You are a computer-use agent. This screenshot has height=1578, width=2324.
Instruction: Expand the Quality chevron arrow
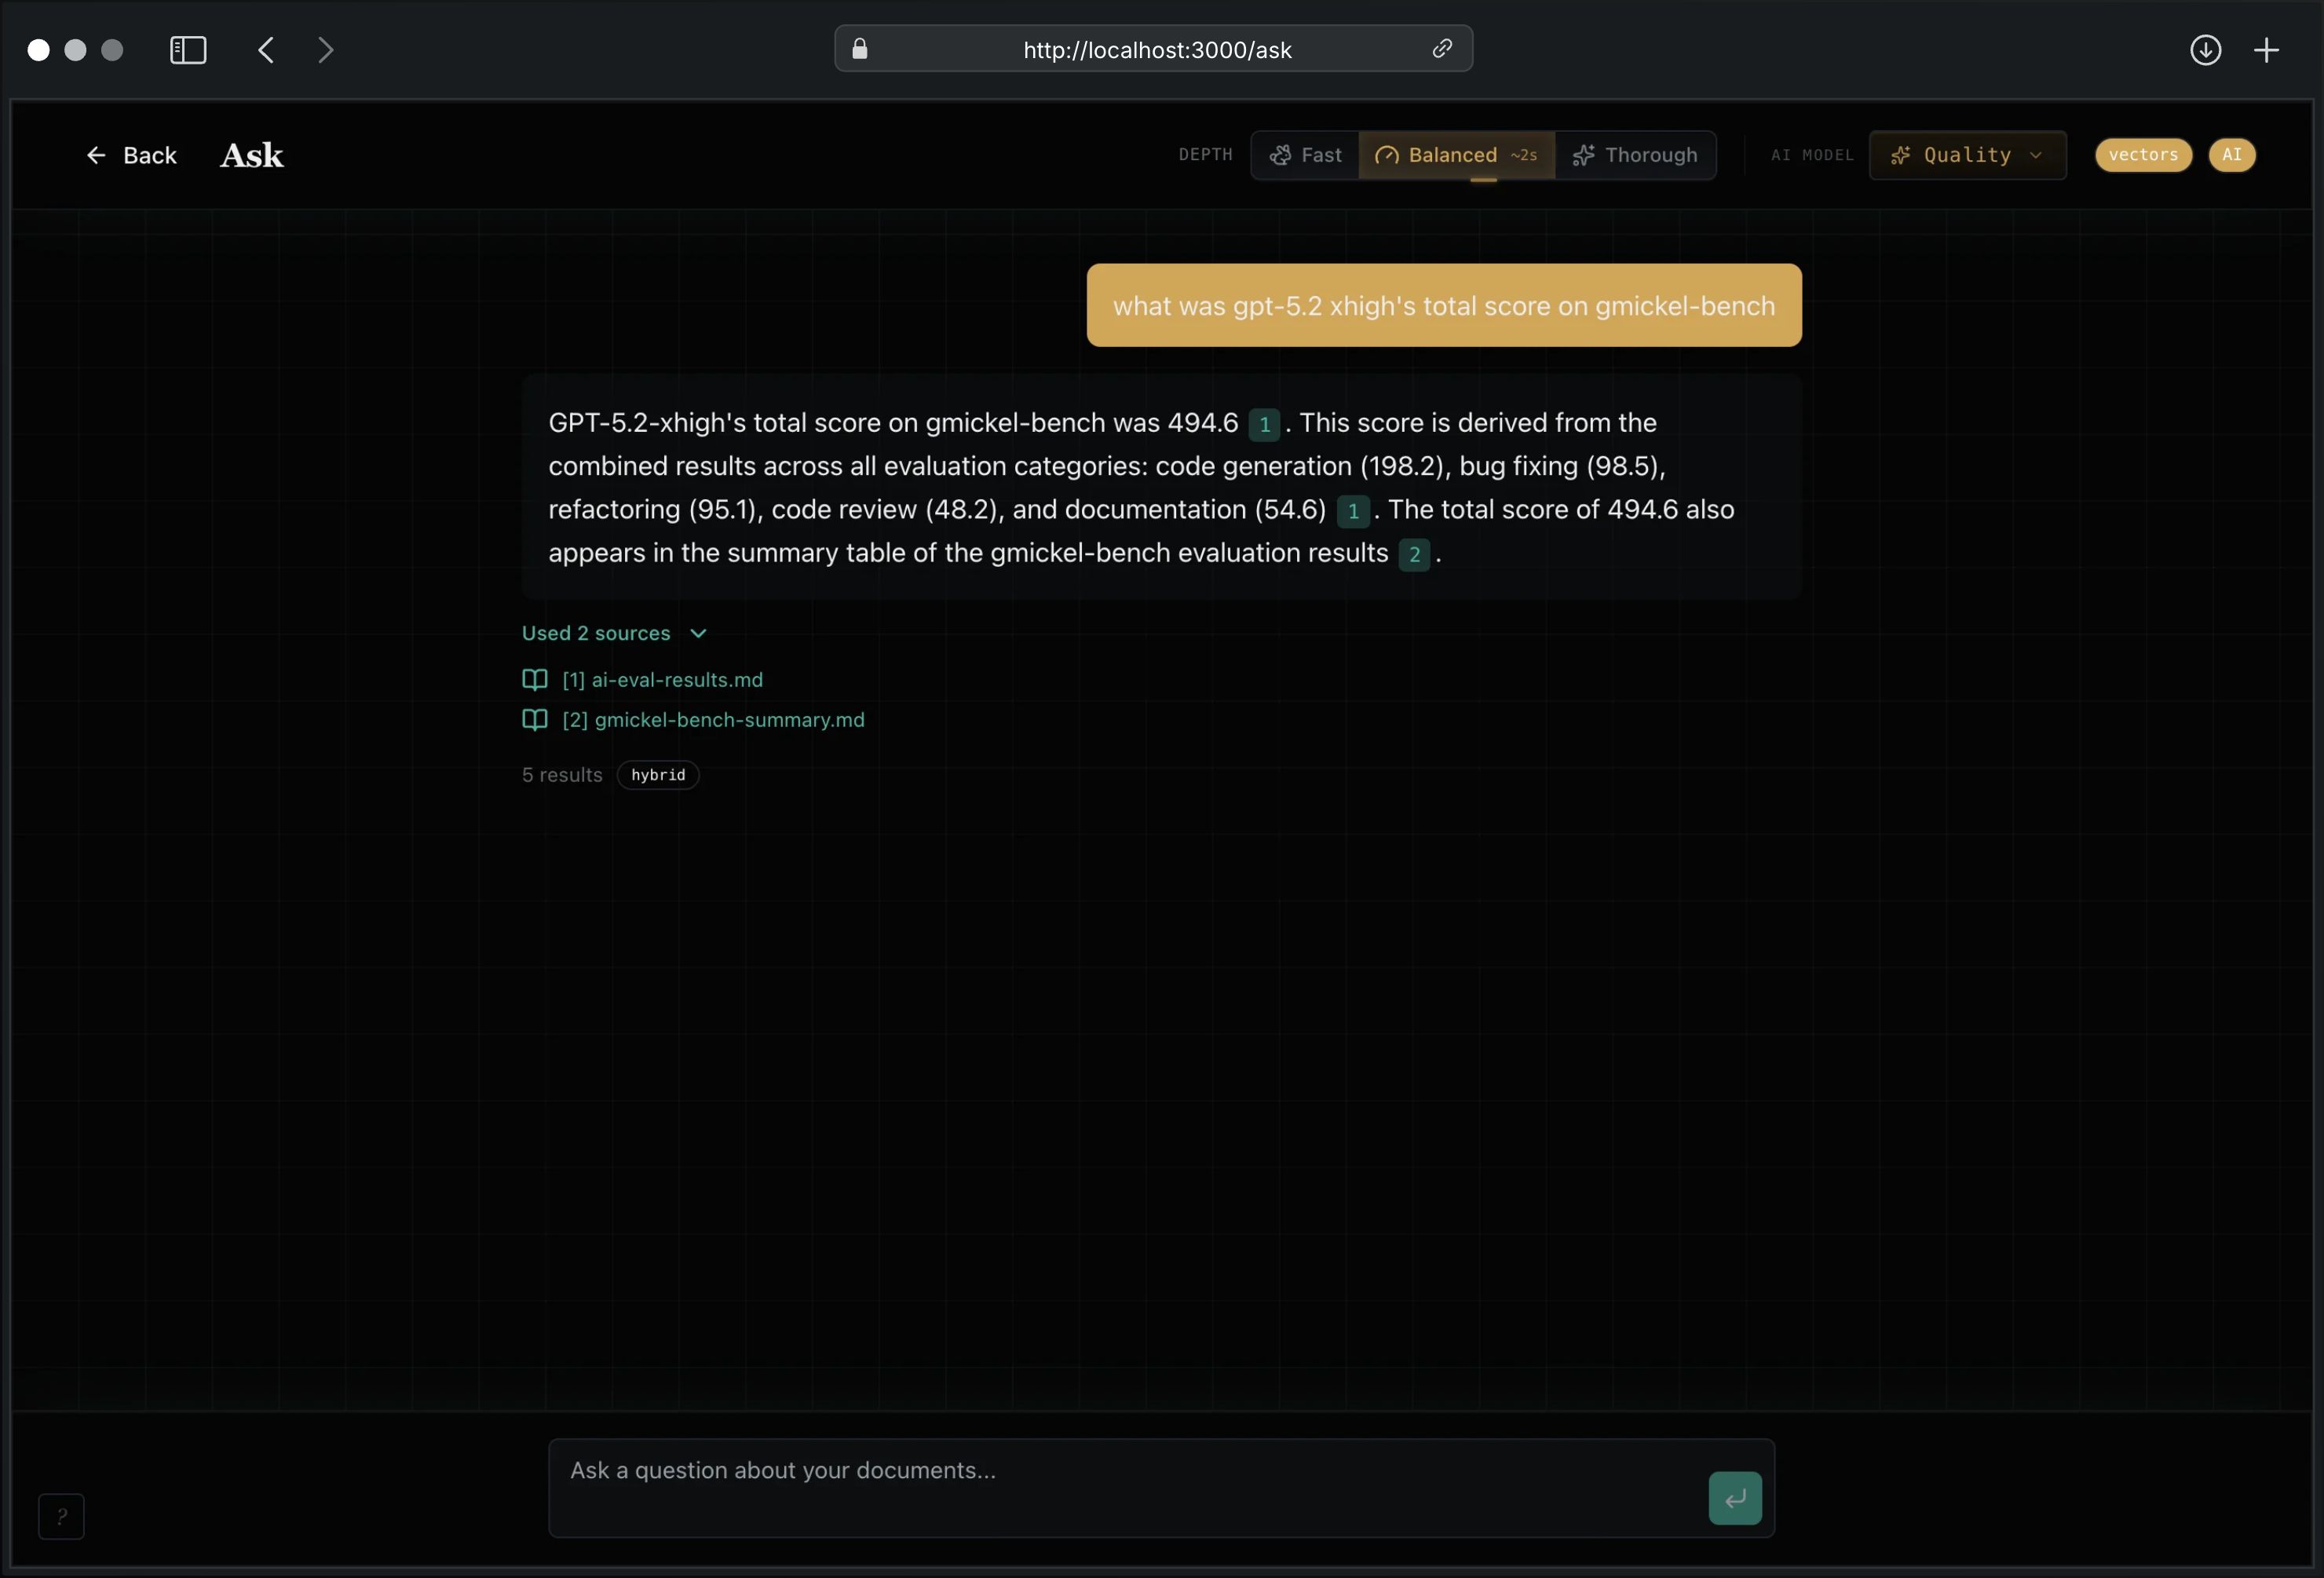click(x=2036, y=155)
